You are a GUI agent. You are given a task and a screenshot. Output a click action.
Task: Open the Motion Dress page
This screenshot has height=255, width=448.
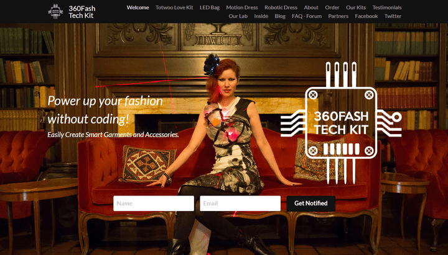click(242, 7)
